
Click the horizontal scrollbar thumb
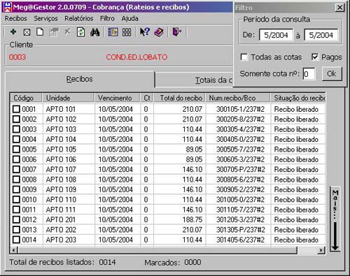pos(157,250)
